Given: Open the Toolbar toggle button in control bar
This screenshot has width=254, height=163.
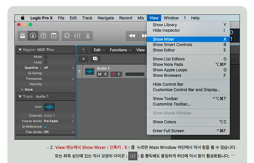Looking at the screenshot, I should (54, 36).
